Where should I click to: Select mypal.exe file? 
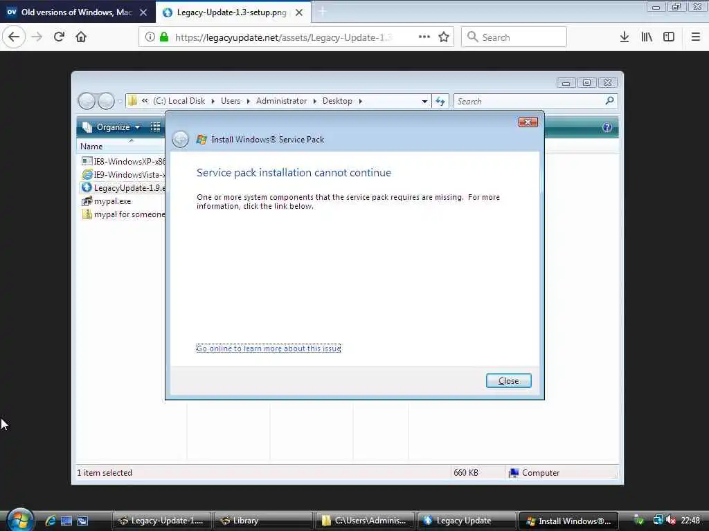(106, 201)
